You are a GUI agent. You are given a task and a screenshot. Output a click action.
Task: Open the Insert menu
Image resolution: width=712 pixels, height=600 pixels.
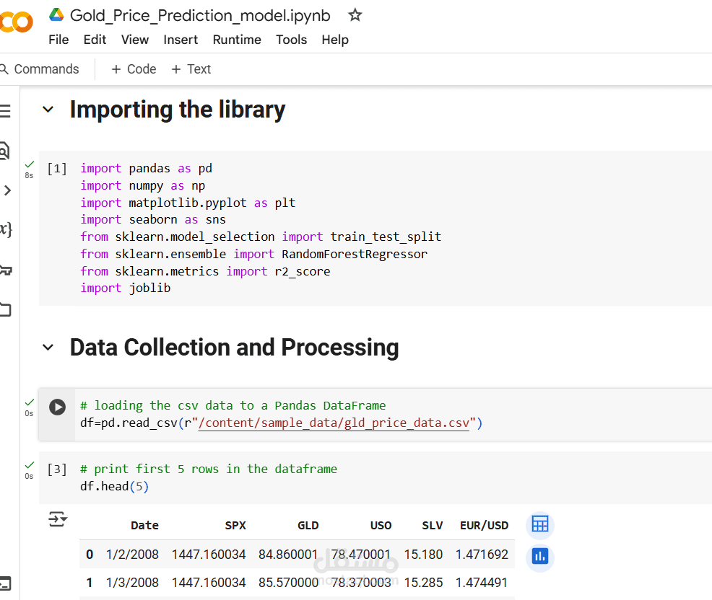pos(181,40)
